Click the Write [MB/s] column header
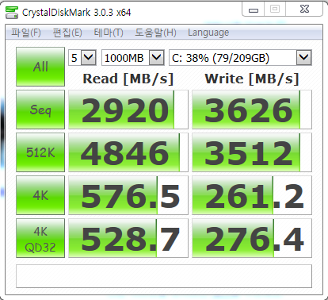 click(252, 79)
